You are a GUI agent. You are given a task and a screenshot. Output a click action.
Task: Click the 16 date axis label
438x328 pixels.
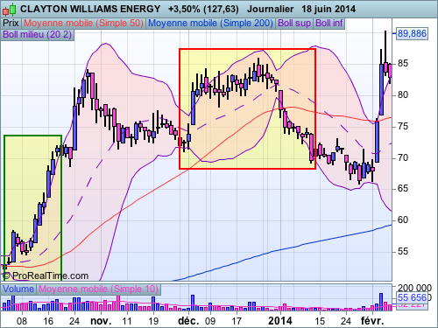[48, 321]
